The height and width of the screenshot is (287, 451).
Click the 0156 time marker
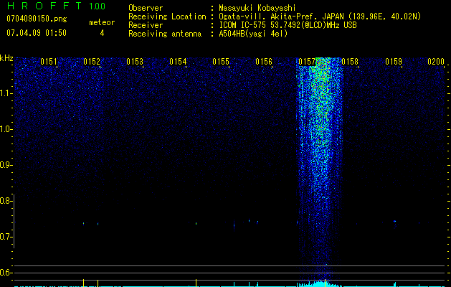[264, 62]
